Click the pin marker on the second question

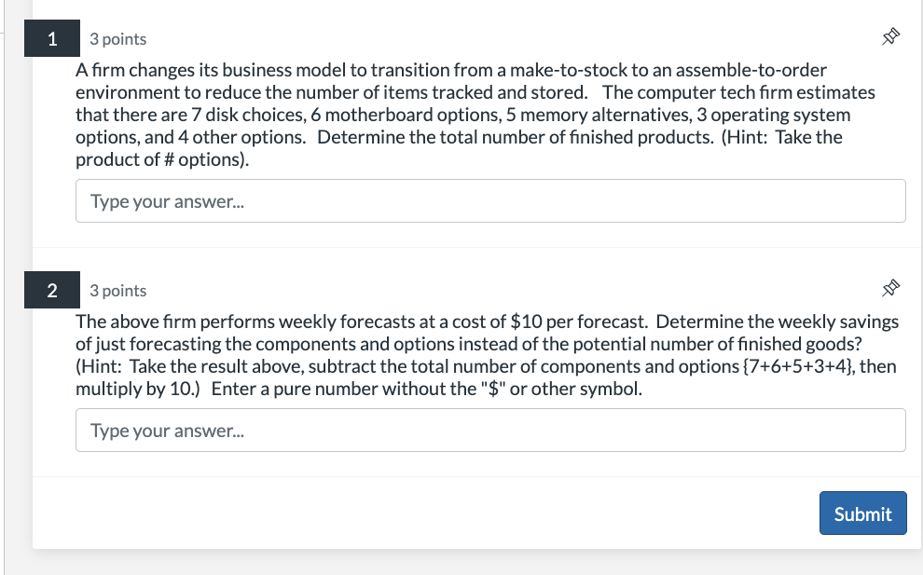tap(890, 289)
